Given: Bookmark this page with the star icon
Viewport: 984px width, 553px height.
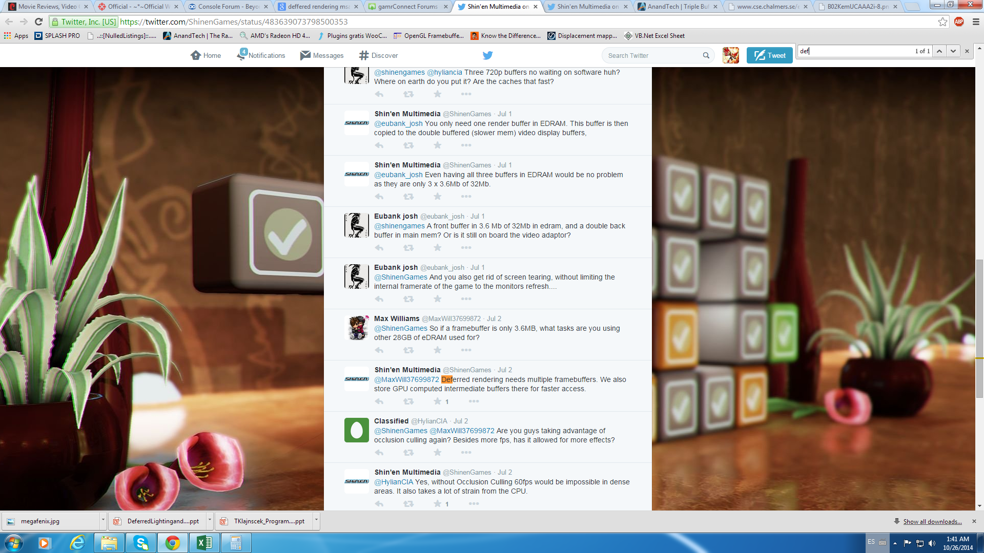Looking at the screenshot, I should (942, 22).
